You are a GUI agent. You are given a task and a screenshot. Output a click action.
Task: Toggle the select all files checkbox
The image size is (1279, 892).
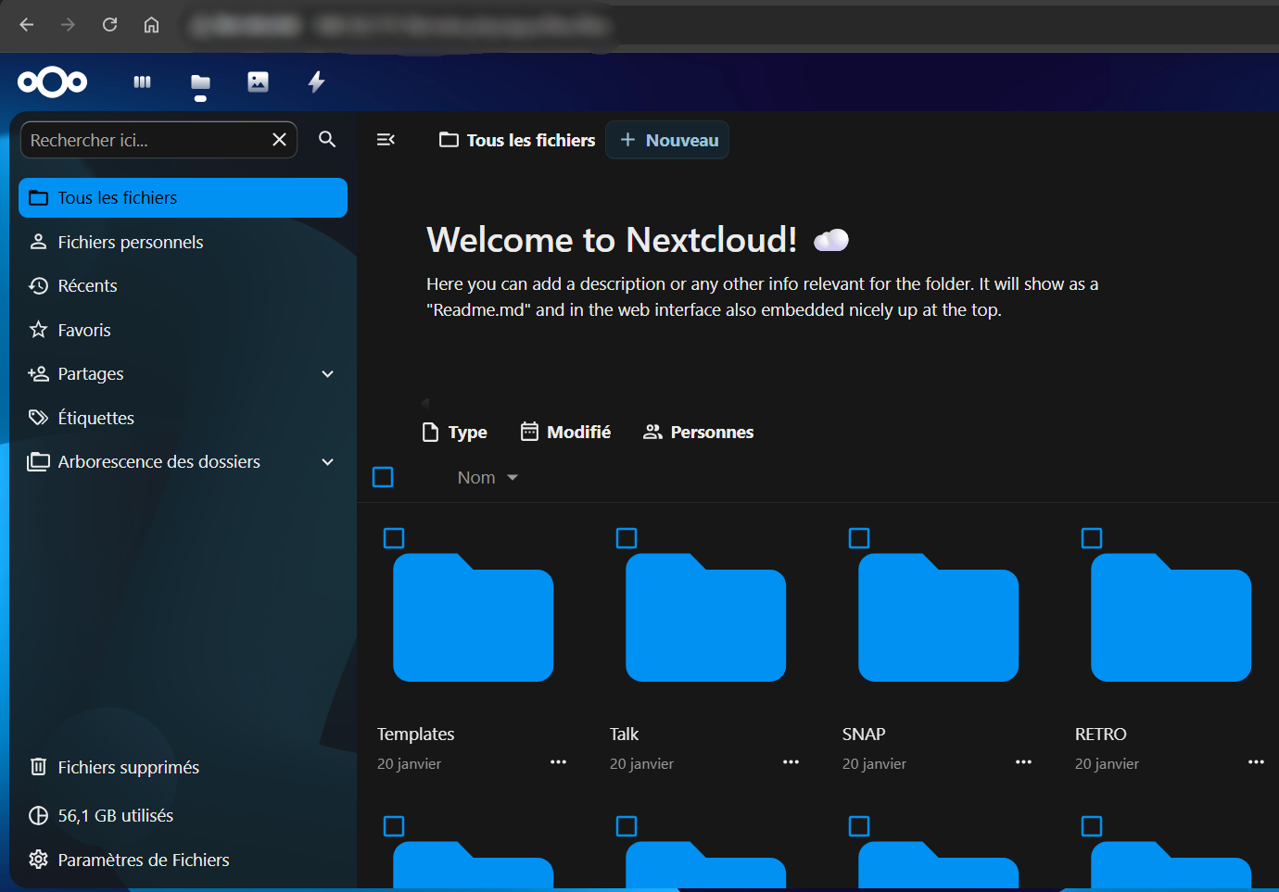[x=383, y=477]
